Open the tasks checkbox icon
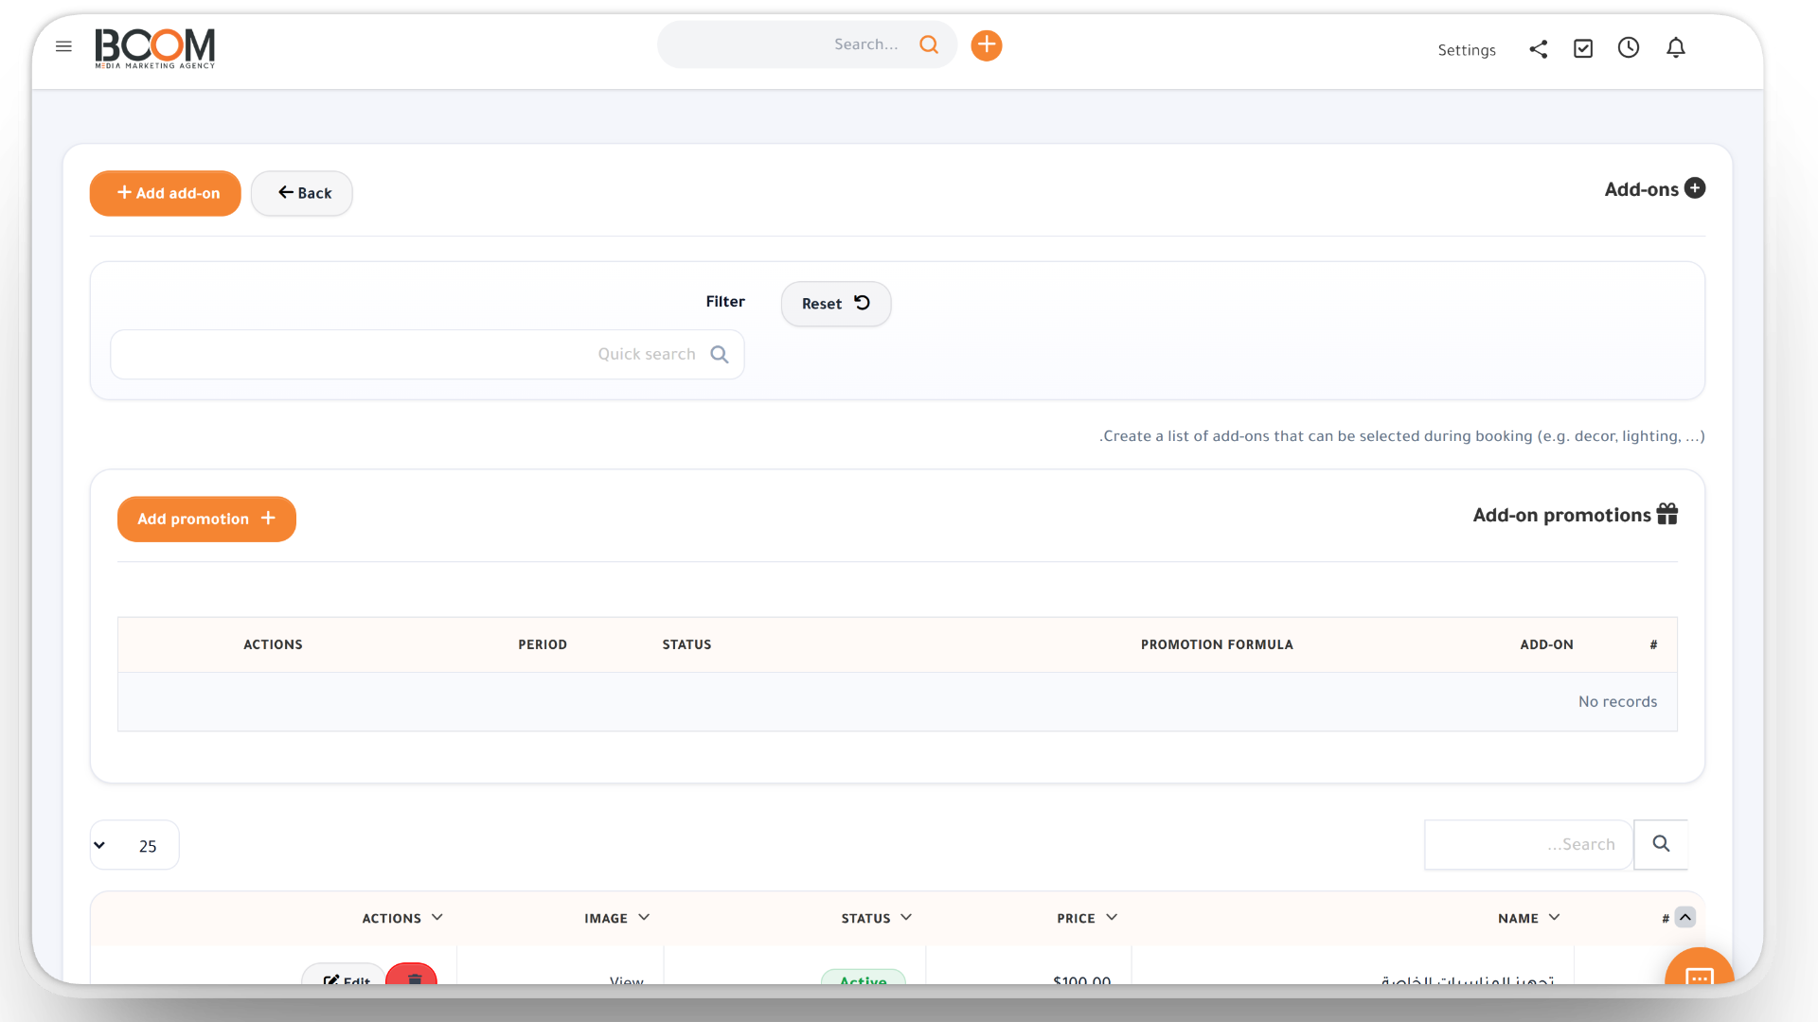The height and width of the screenshot is (1022, 1818). [1583, 48]
